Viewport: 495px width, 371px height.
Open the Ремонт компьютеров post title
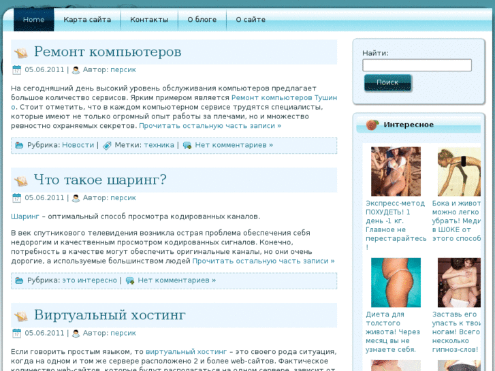[108, 52]
